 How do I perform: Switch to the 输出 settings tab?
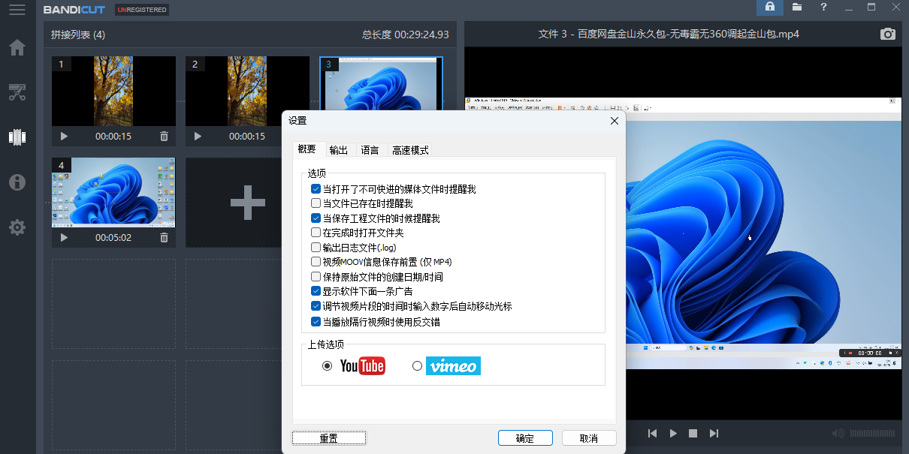click(x=338, y=149)
